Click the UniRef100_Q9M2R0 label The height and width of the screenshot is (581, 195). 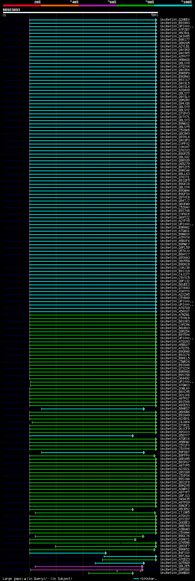175,100
